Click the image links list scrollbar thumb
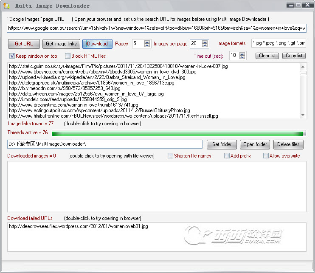The height and width of the screenshot is (273, 315). click(x=303, y=73)
